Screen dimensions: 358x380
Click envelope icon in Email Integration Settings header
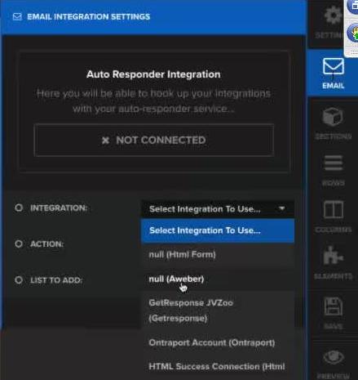(17, 16)
